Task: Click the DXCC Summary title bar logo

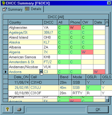Action: pyautogui.click(x=3, y=3)
